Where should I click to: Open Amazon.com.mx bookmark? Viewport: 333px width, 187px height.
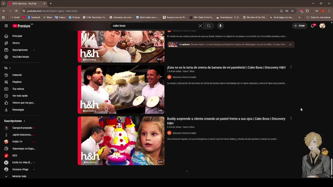click(x=175, y=17)
